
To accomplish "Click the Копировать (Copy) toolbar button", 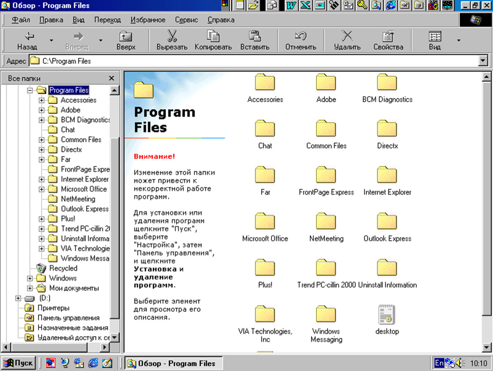I will tap(213, 41).
